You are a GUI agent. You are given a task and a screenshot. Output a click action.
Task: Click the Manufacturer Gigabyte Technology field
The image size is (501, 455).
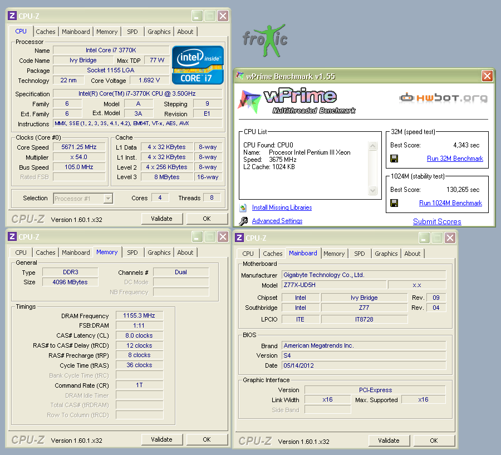point(364,275)
